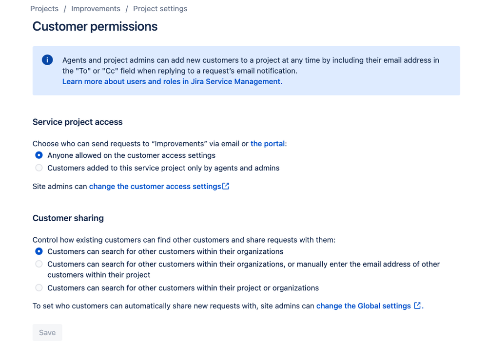Open the Project settings breadcrumb
The image size is (487, 361).
point(160,9)
